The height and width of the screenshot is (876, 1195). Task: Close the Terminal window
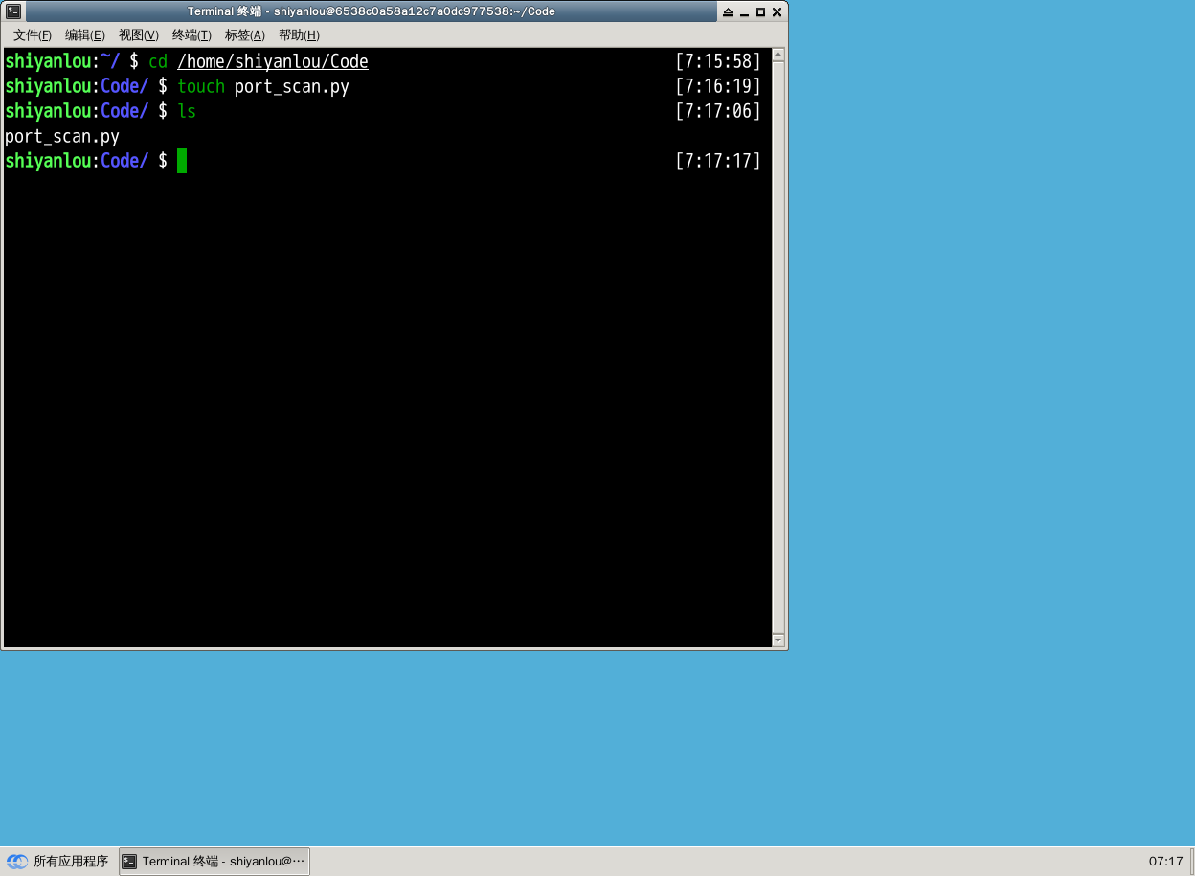click(x=777, y=12)
